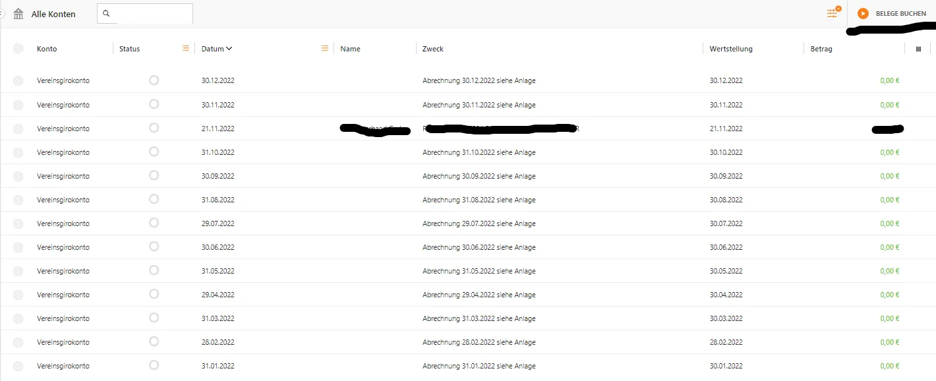Click the Zweck column header
This screenshot has height=381, width=936.
point(433,49)
